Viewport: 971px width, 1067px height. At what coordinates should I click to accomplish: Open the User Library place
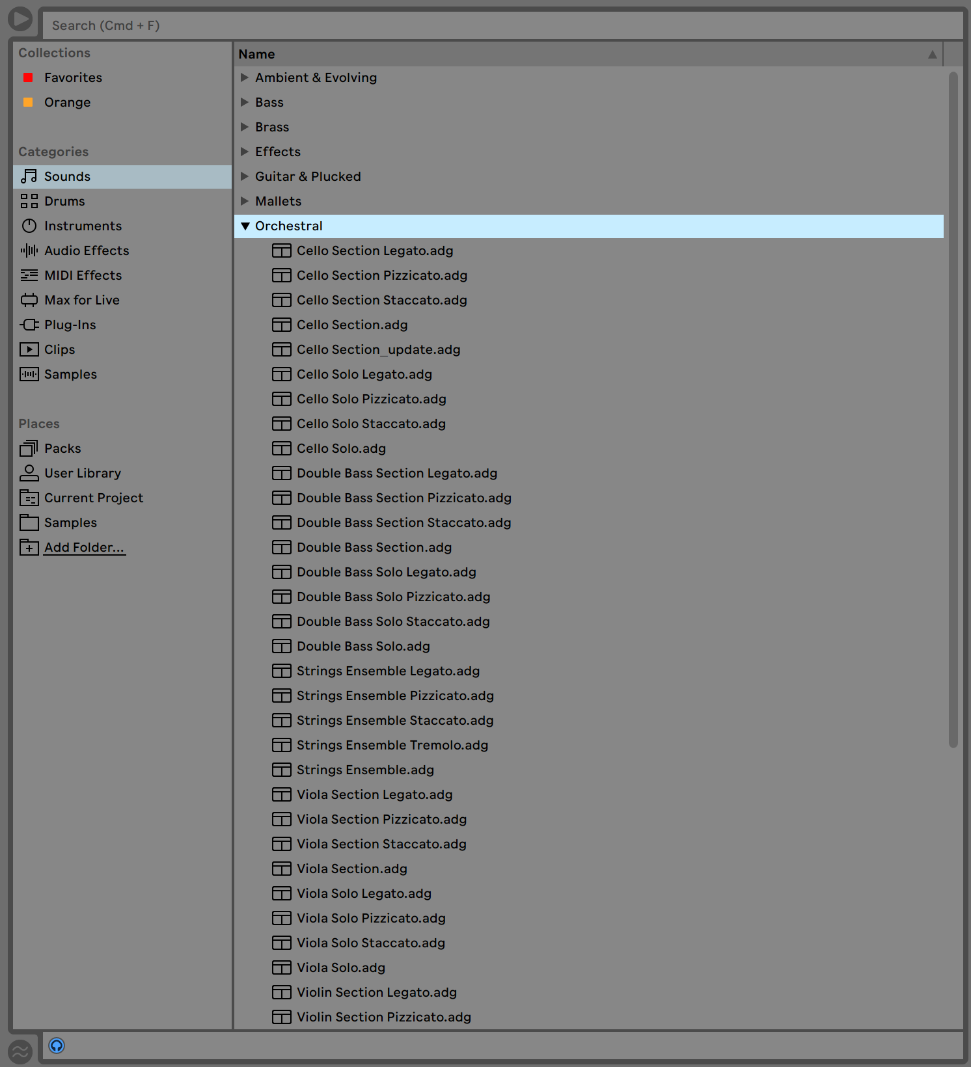click(82, 473)
